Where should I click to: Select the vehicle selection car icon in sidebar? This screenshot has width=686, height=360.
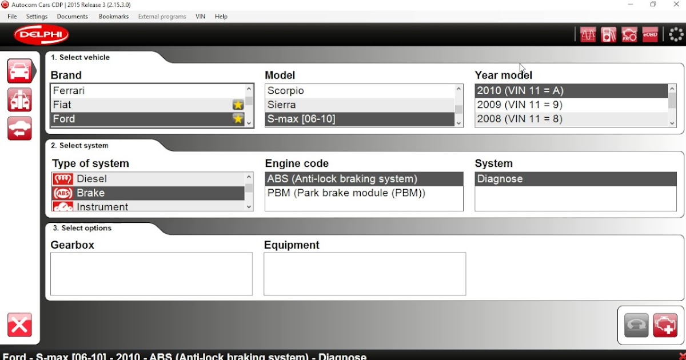click(20, 71)
